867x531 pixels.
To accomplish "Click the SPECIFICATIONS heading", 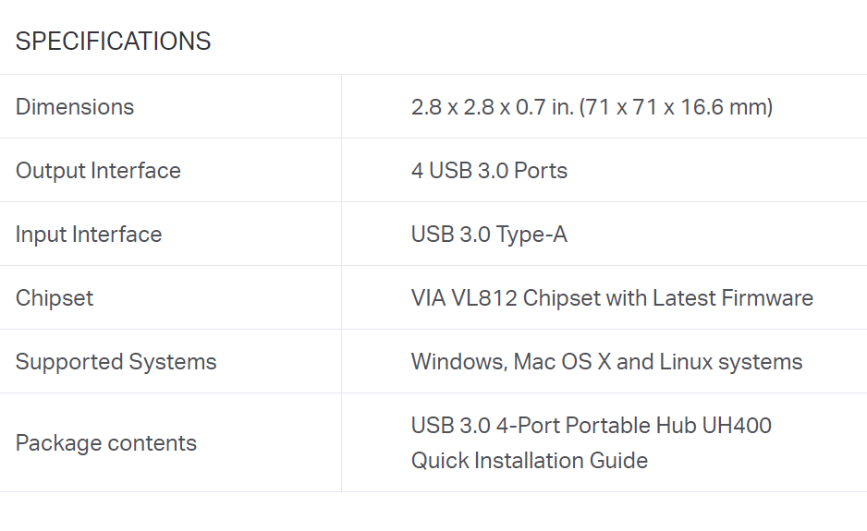I will click(113, 42).
